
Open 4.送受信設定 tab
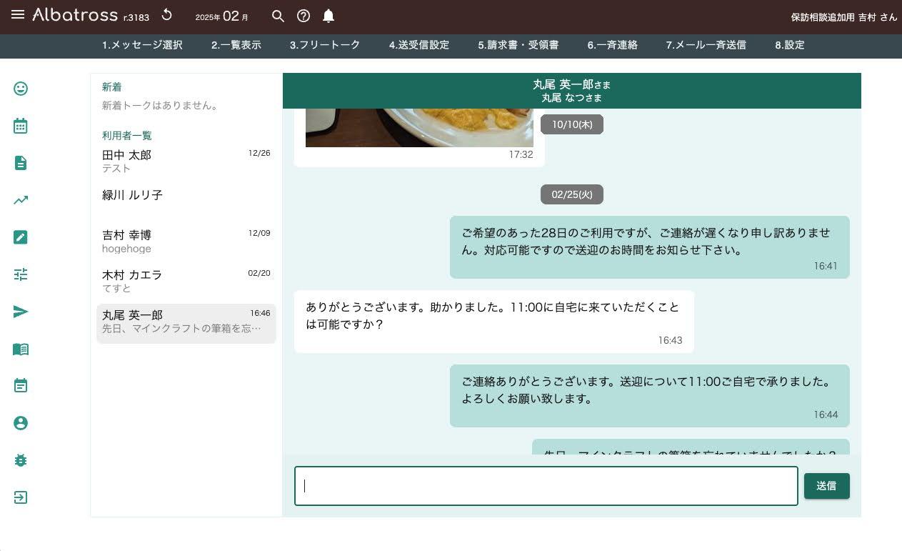coord(419,45)
